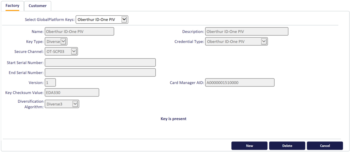
Task: Click the Name input field
Action: (79, 31)
